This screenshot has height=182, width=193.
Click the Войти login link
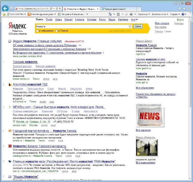[x=180, y=20]
